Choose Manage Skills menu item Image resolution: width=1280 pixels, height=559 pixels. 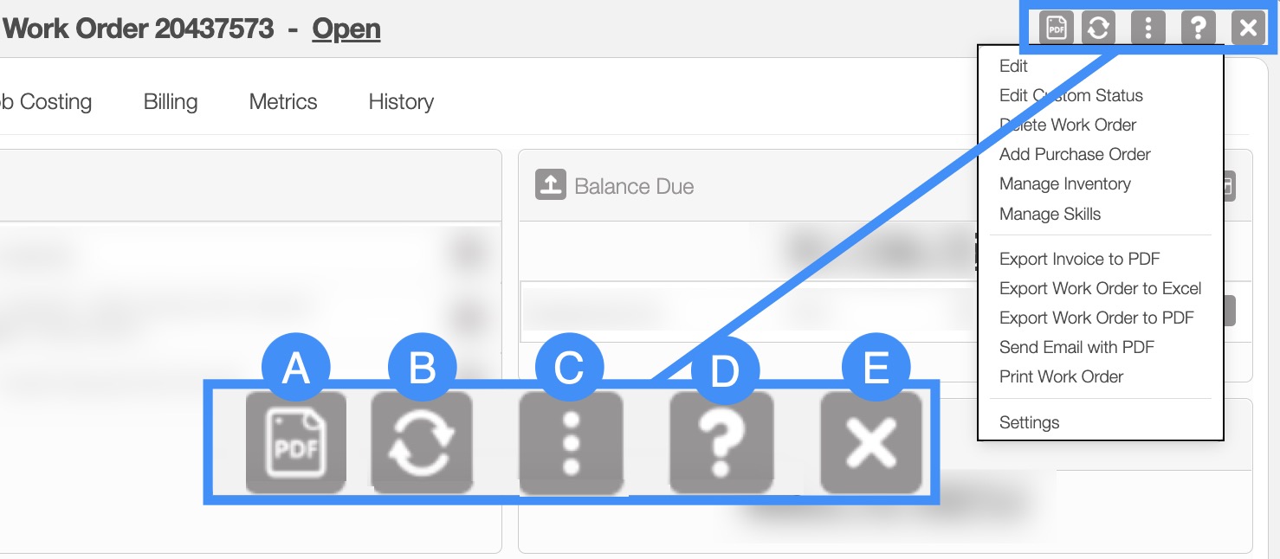tap(1051, 214)
